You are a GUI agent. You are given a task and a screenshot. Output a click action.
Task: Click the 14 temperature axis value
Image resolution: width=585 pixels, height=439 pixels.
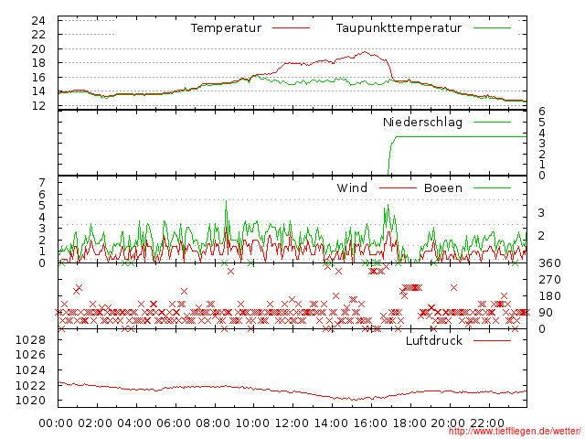[x=38, y=91]
